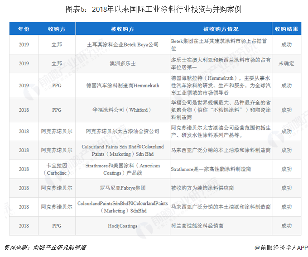This screenshot has height=257, width=308.
Task: Click year "2018" in the HodijCoatings row
Action: [x=24, y=226]
